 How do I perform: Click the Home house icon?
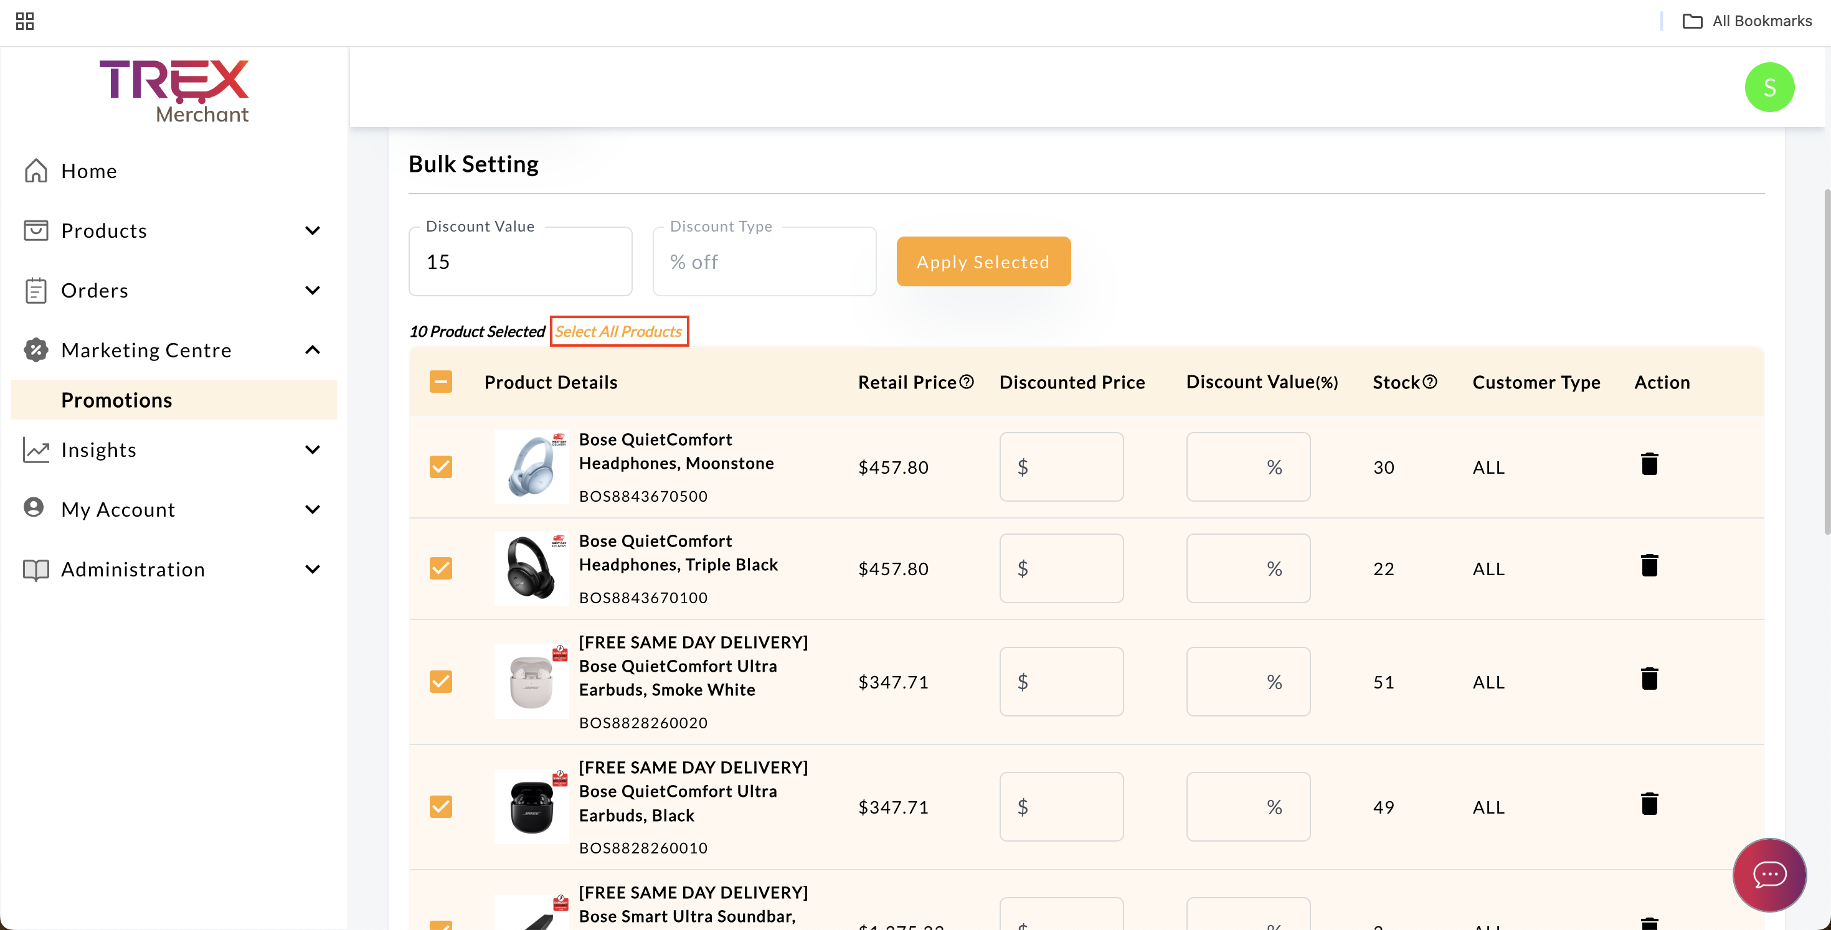pos(36,171)
